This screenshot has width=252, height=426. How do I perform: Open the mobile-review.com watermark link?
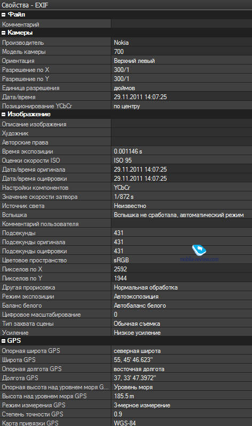point(199,259)
